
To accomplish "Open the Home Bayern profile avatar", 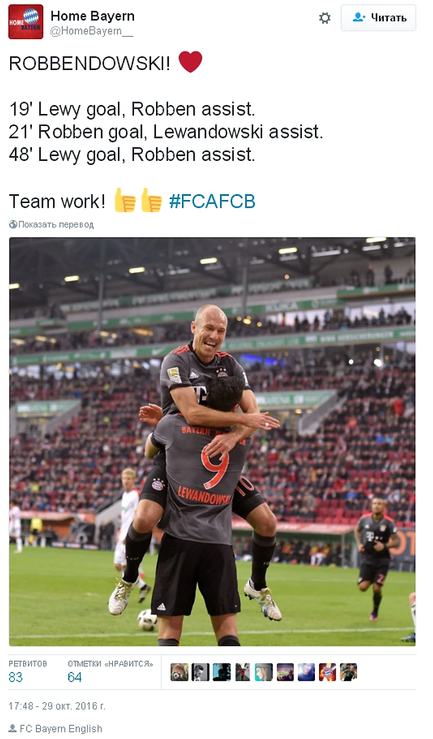I will point(26,21).
